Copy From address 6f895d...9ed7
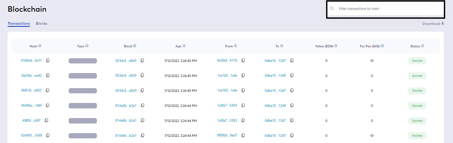Viewport: 453px width, 143px height. 243,135
